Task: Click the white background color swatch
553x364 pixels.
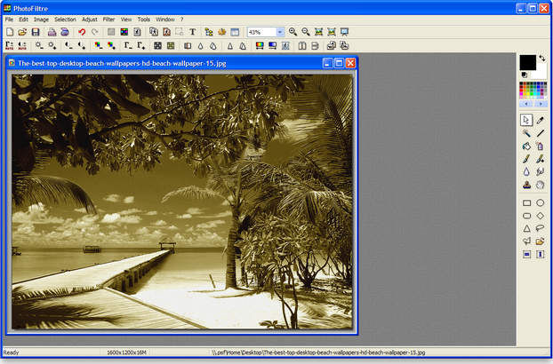Action: coord(541,73)
